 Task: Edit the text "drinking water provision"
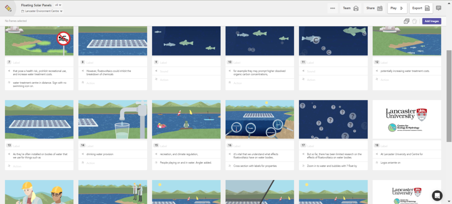click(100, 154)
